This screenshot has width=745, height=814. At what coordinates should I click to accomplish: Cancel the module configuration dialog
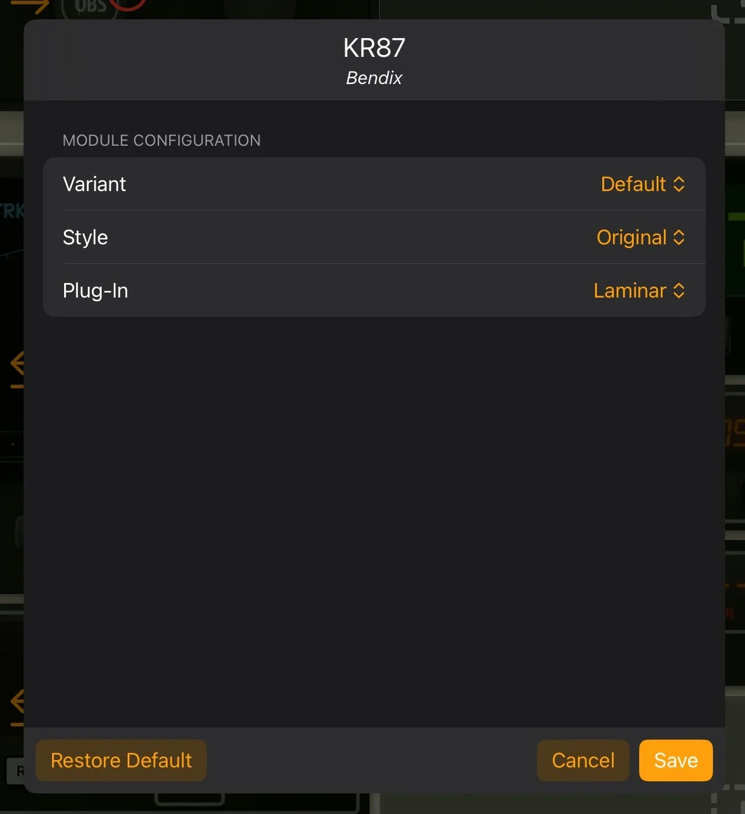click(x=583, y=760)
